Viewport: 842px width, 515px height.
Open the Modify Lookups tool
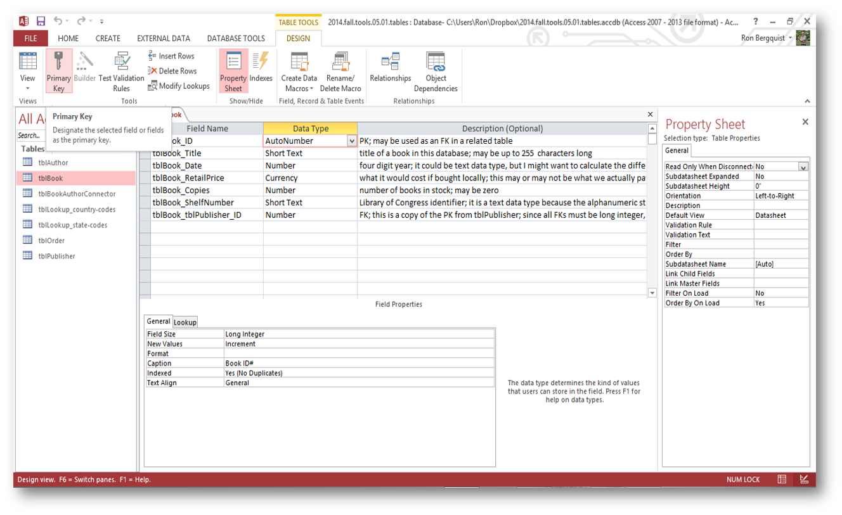click(x=179, y=86)
